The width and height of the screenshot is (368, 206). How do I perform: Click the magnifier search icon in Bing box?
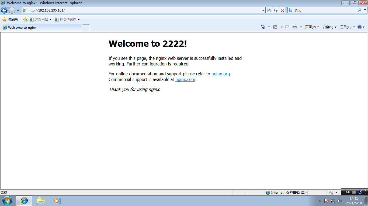360,10
